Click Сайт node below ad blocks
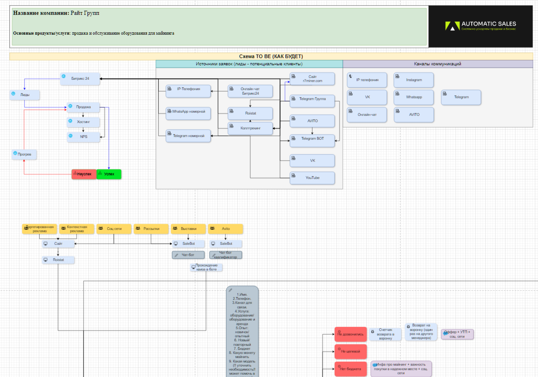The width and height of the screenshot is (538, 377). [58, 244]
